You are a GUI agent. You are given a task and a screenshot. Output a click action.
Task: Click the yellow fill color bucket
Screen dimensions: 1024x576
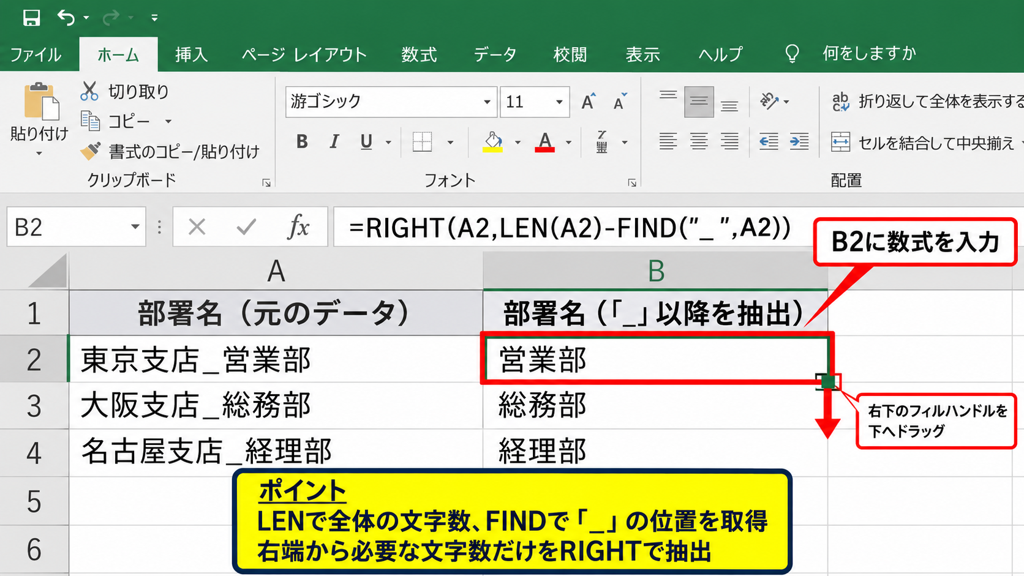click(x=493, y=142)
